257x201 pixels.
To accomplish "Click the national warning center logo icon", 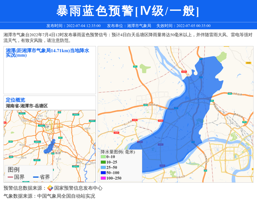I will (50, 188).
